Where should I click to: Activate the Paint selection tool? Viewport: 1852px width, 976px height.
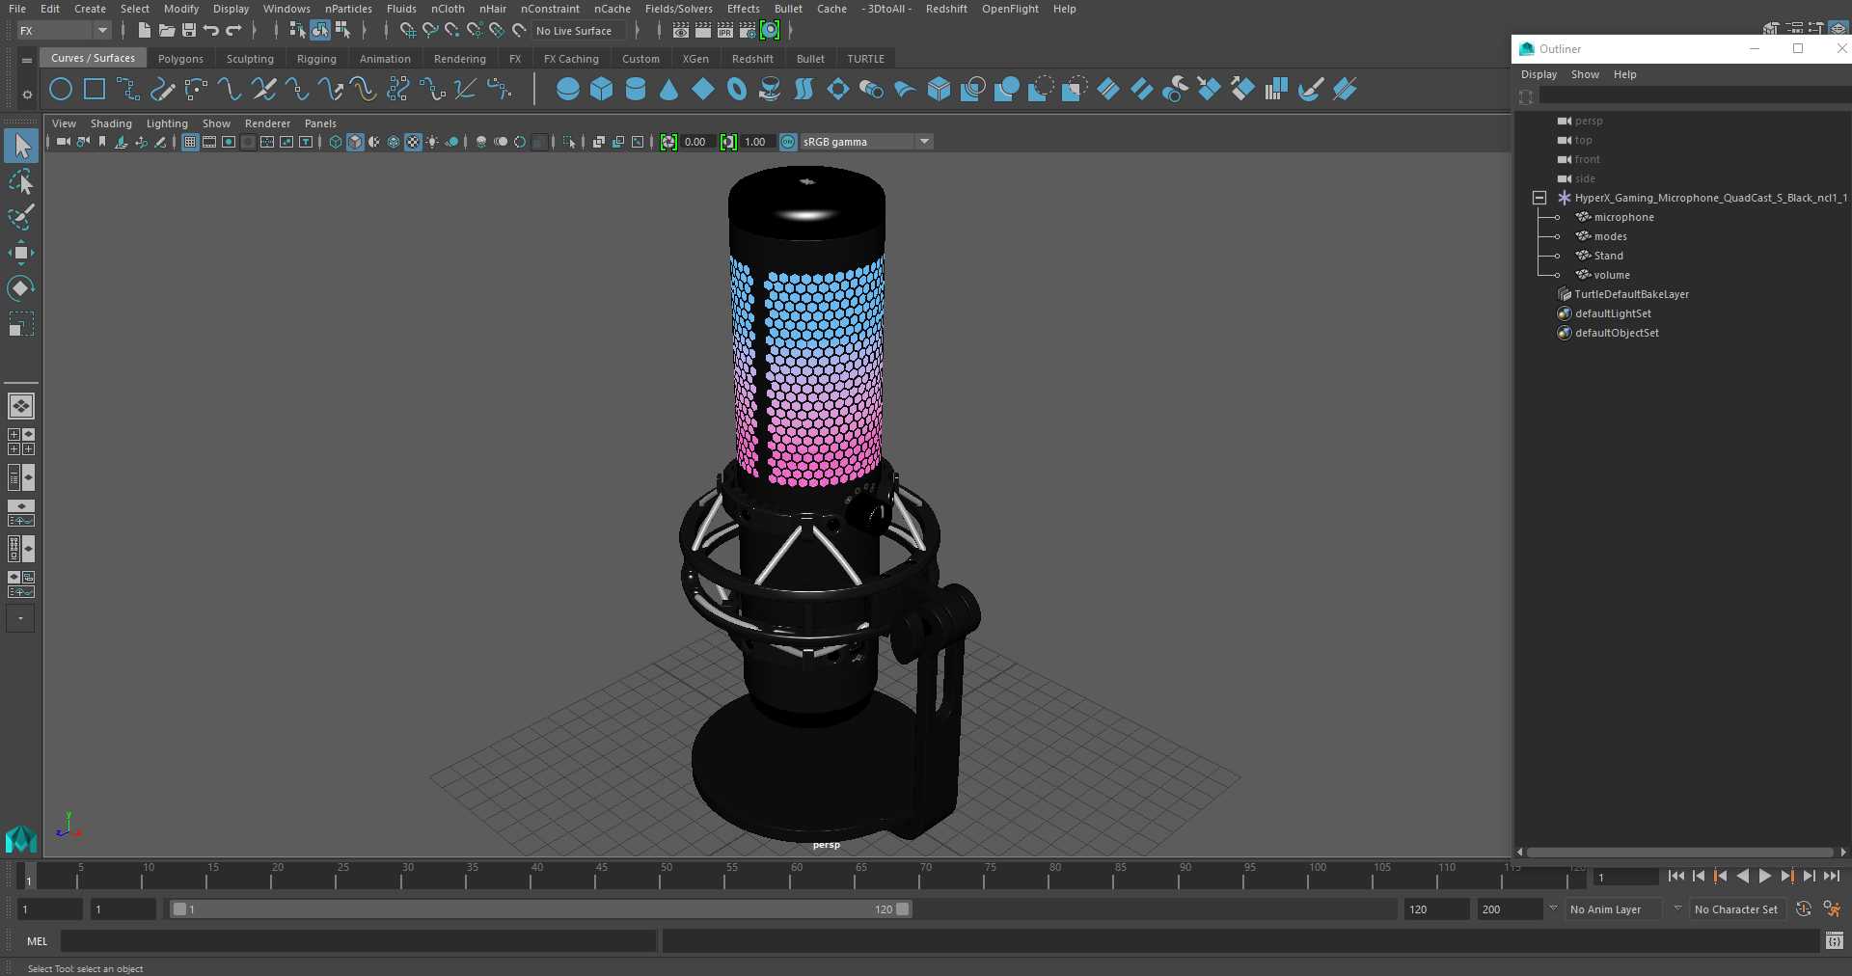pos(21,217)
